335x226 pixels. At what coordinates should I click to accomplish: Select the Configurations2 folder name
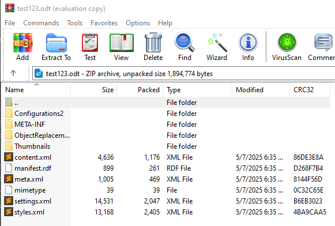tap(39, 114)
